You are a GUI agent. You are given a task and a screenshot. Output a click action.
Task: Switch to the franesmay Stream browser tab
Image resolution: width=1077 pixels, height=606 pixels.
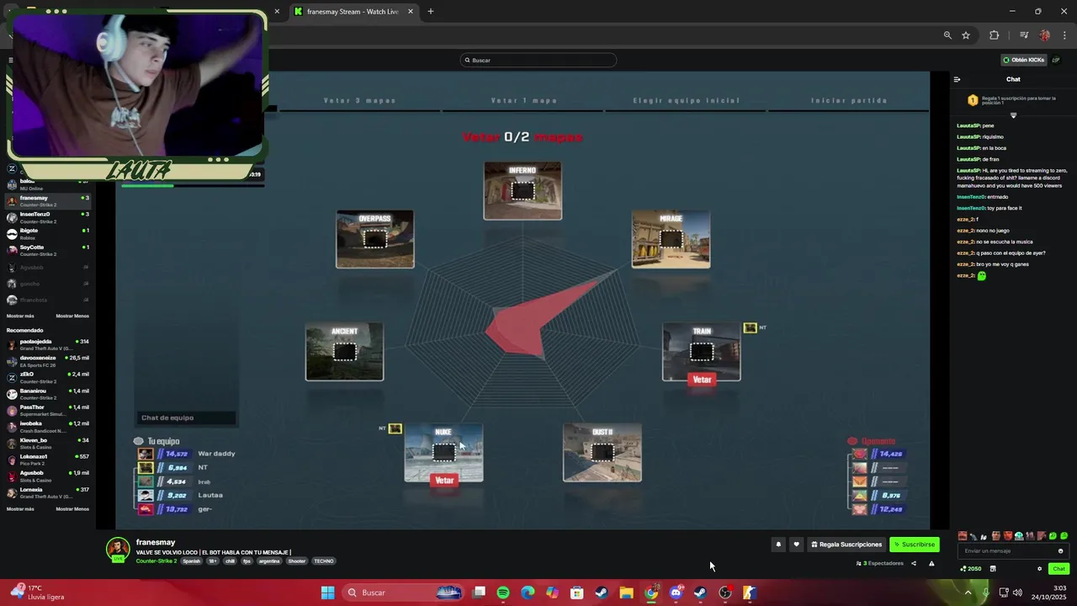tap(353, 11)
